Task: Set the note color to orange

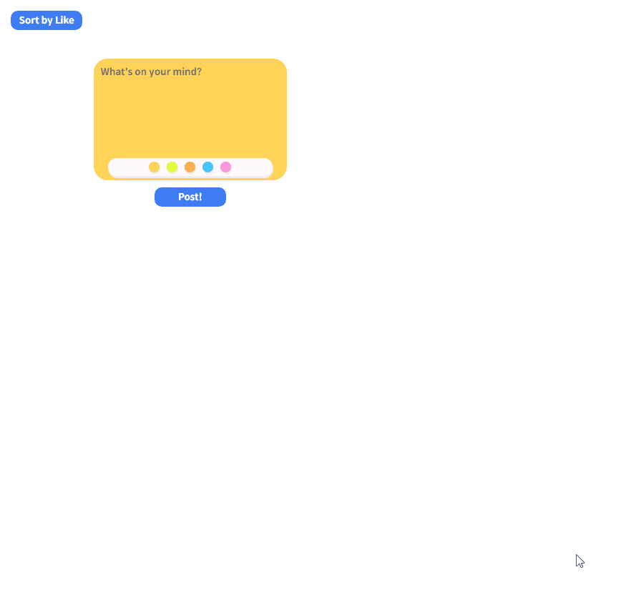Action: point(190,167)
